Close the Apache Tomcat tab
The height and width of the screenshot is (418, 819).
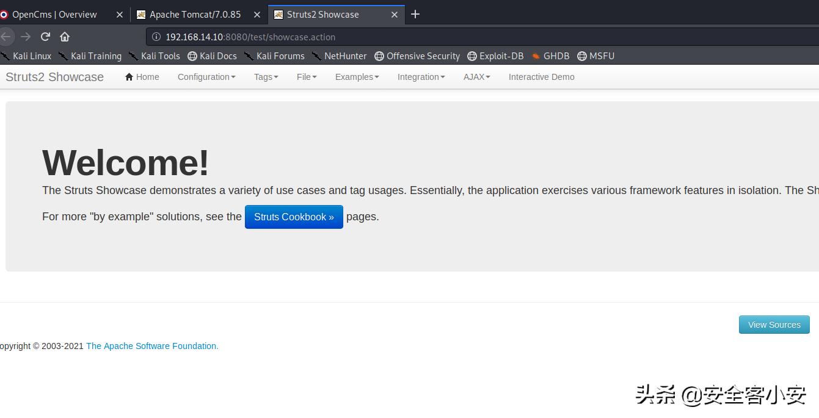click(x=257, y=15)
